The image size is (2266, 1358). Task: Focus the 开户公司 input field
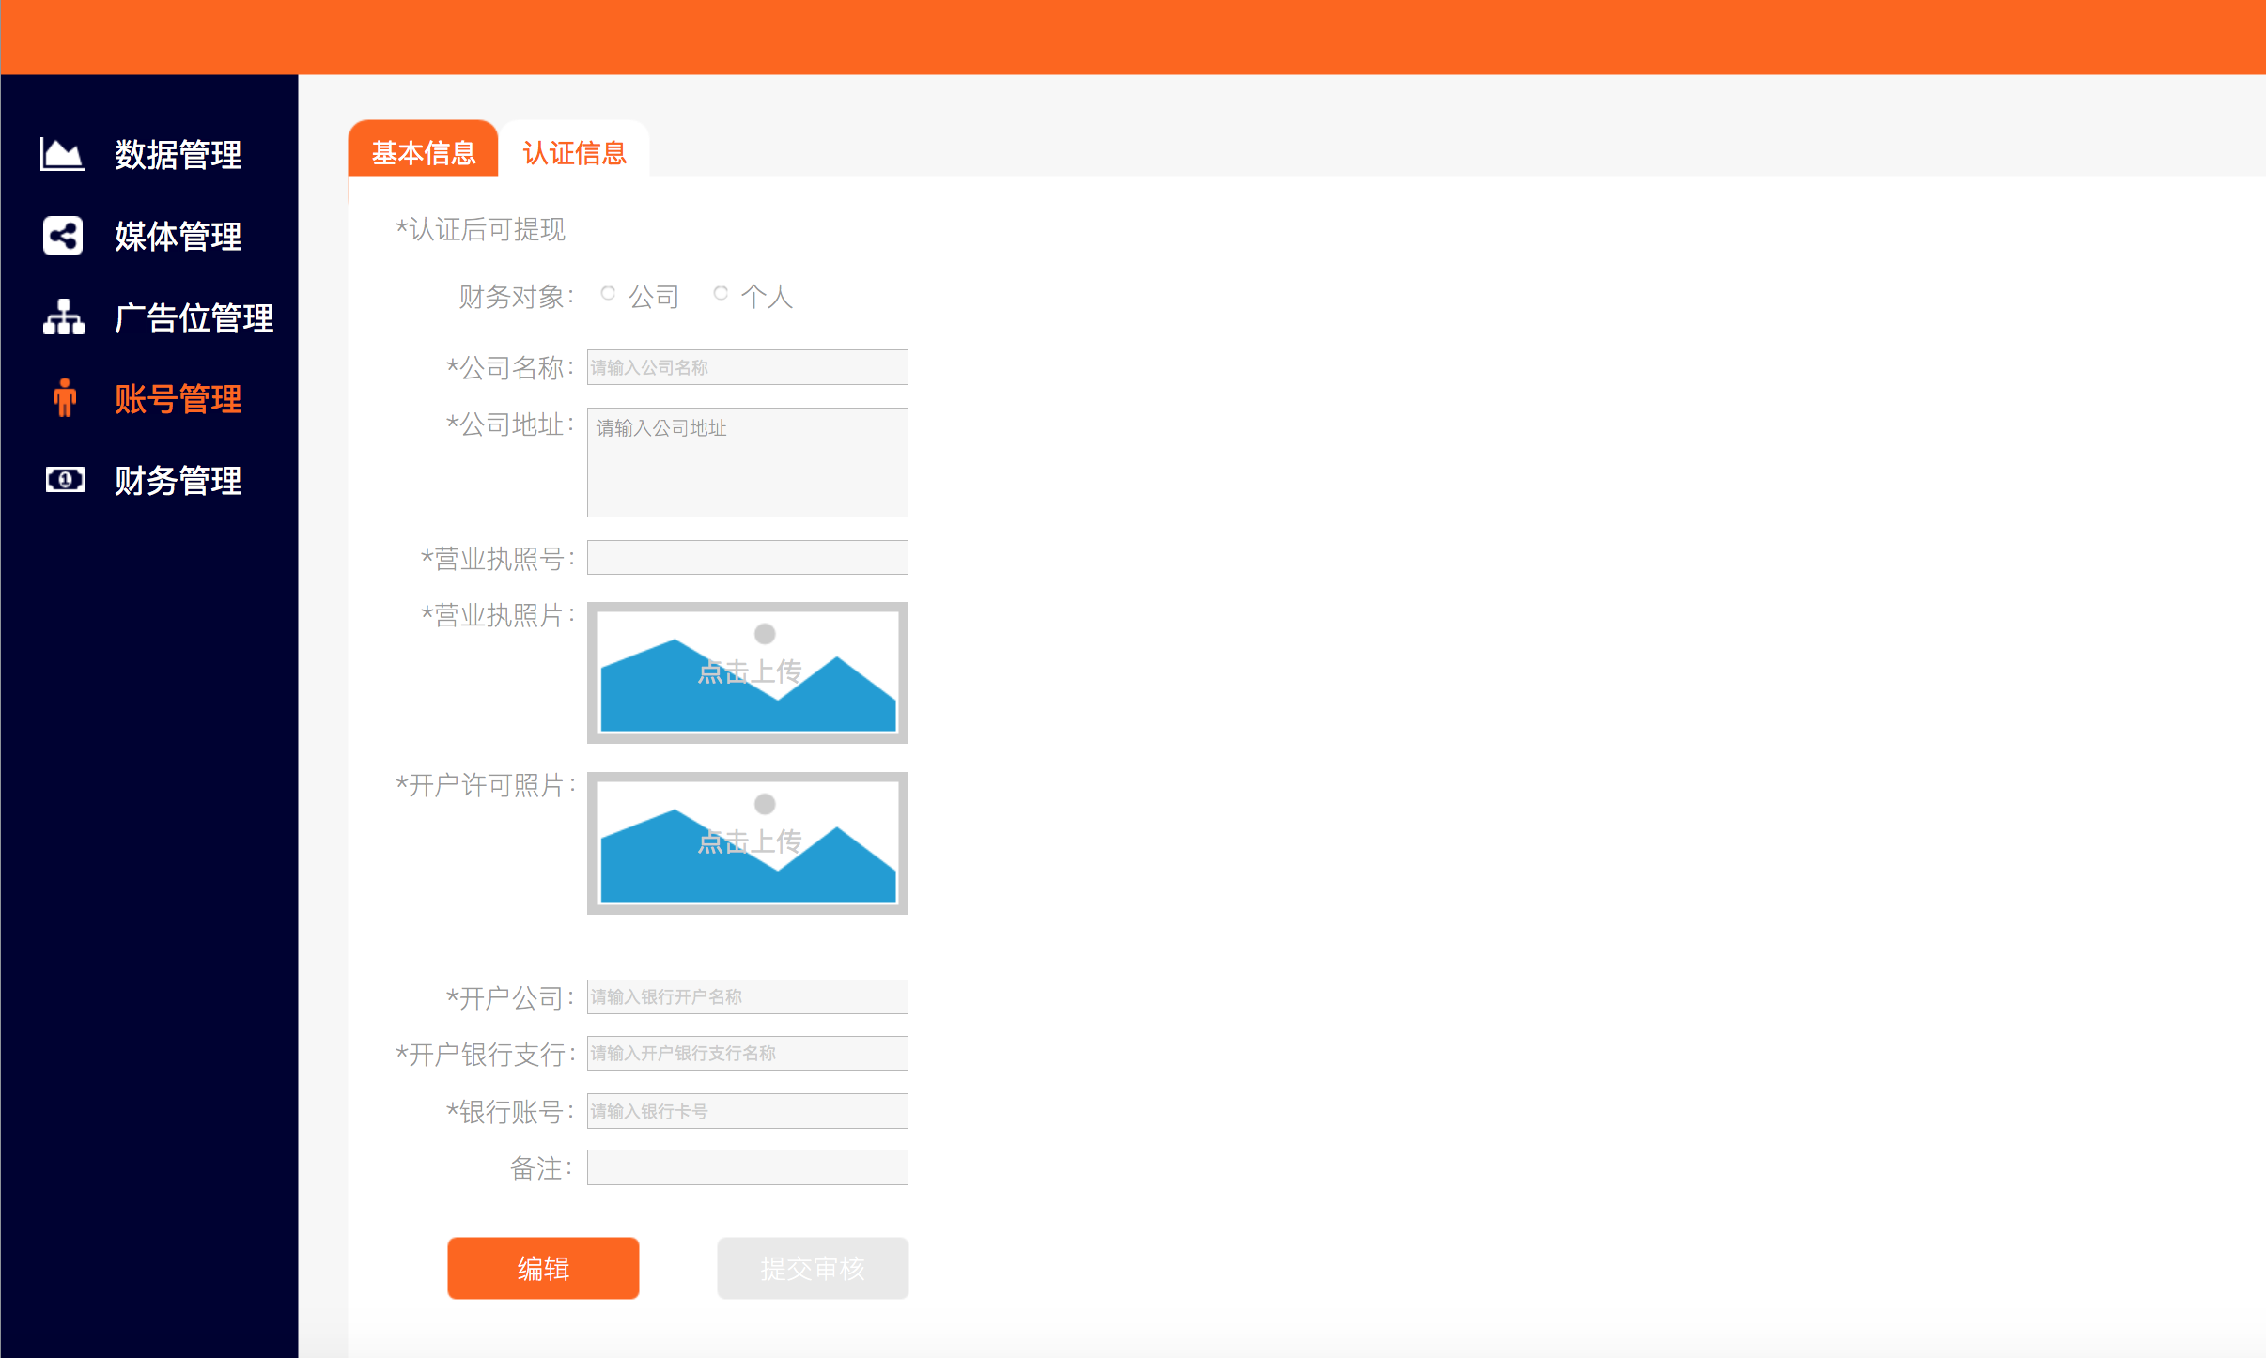(x=747, y=997)
